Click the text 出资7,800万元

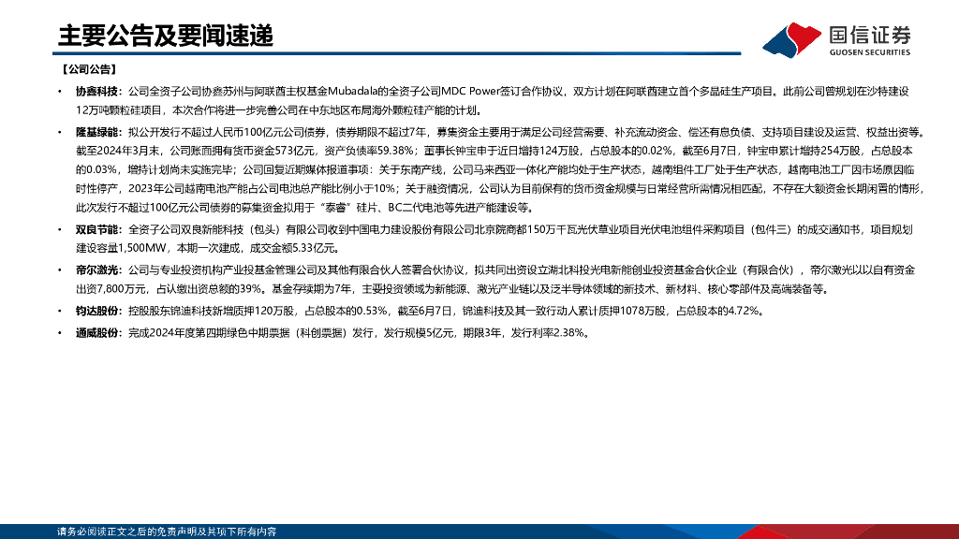coord(111,289)
